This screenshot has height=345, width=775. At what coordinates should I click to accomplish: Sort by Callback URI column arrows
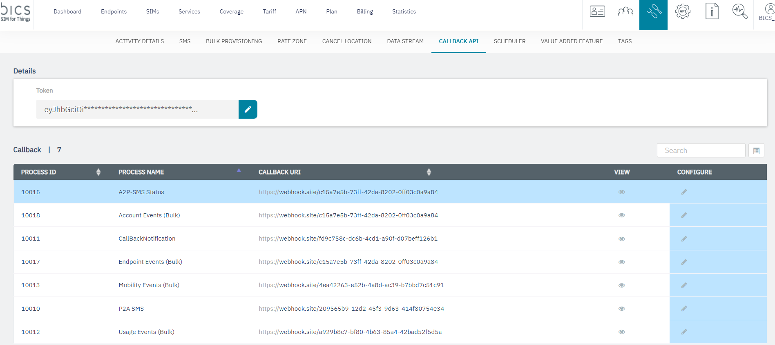[429, 172]
